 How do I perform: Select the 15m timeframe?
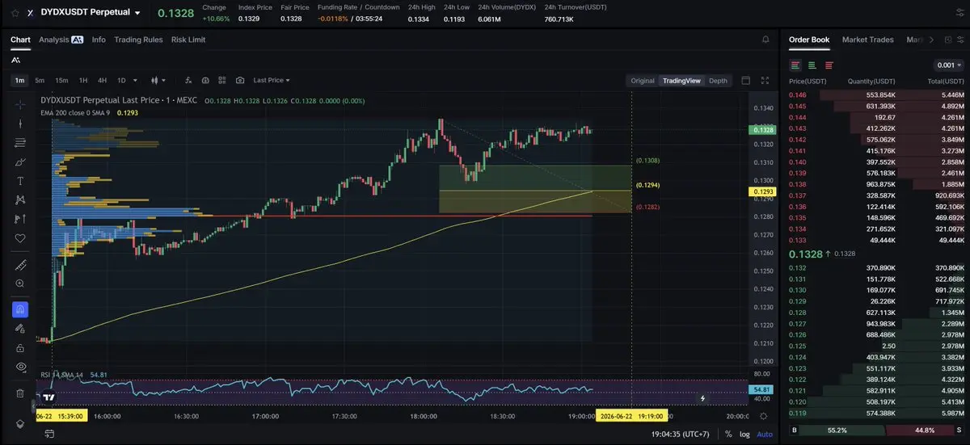[x=61, y=80]
